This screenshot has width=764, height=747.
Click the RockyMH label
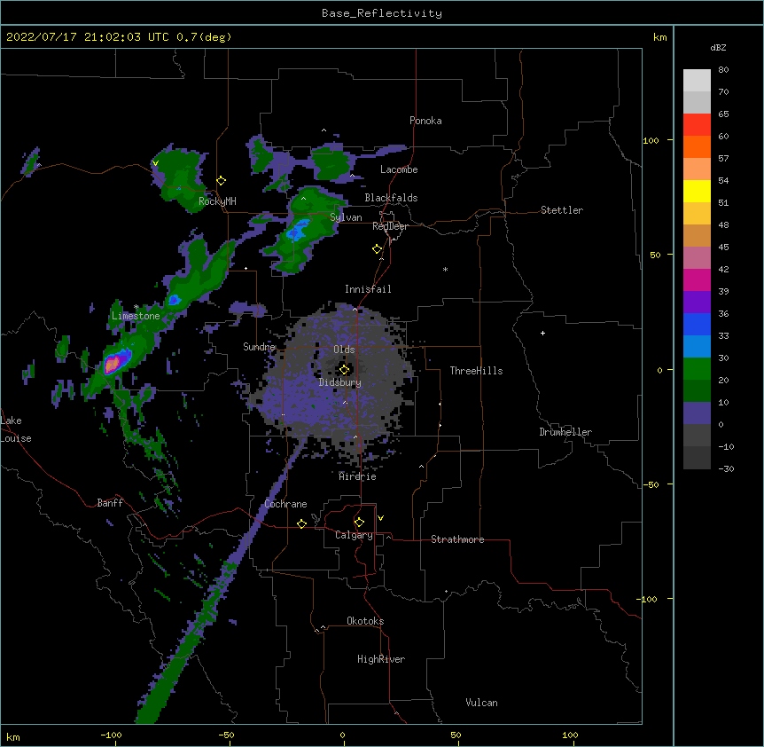pos(217,201)
